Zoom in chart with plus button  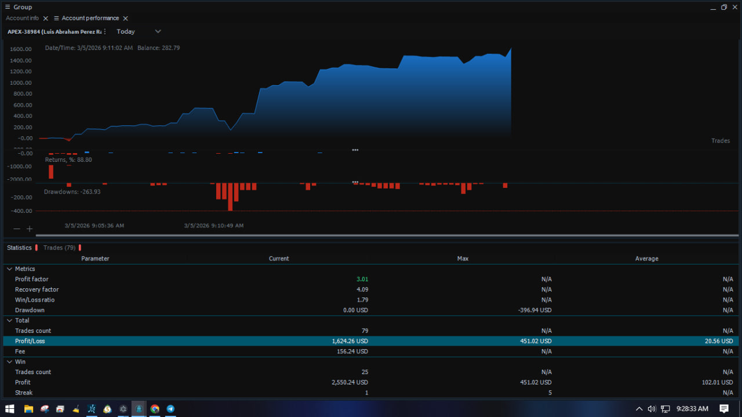(x=30, y=229)
